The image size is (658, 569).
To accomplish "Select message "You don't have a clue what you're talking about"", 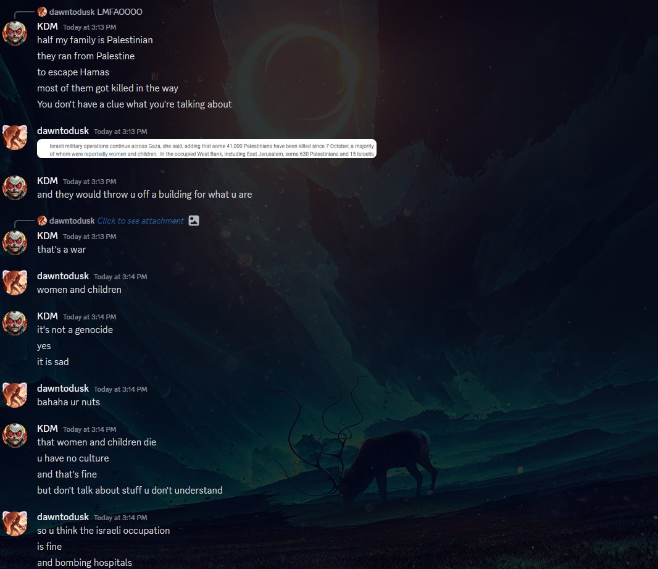I will point(135,104).
